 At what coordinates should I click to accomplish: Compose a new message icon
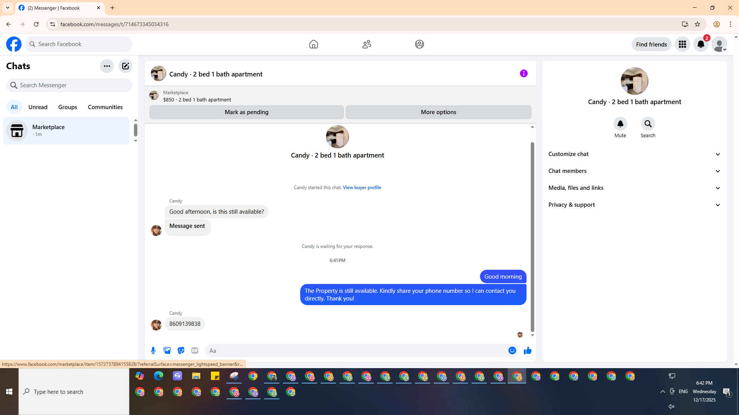[x=125, y=66]
